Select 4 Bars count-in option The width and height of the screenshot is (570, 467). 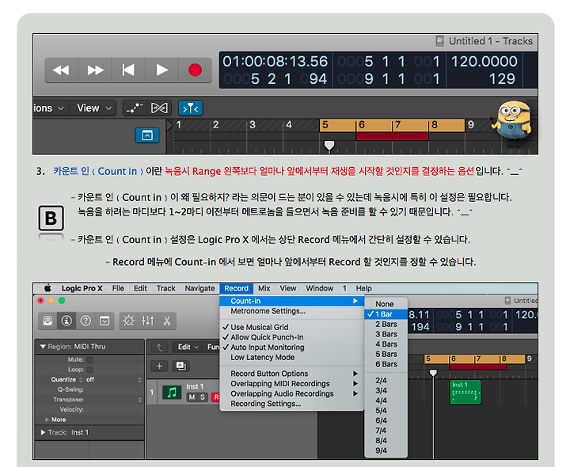386,344
